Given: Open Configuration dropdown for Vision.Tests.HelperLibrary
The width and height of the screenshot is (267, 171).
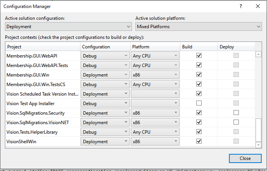Looking at the screenshot, I should [x=105, y=132].
